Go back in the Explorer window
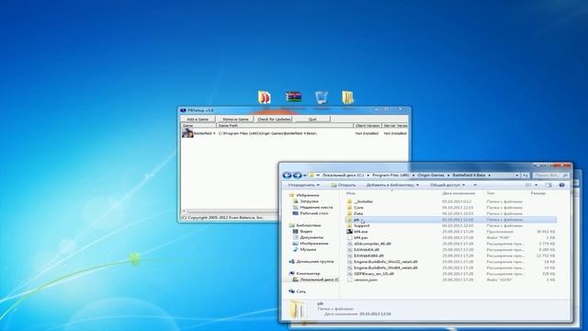588x331 pixels. pyautogui.click(x=287, y=176)
